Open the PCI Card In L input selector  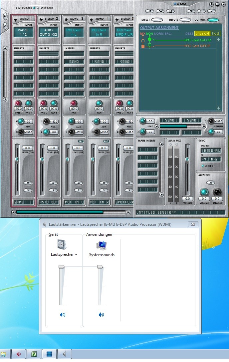74,32
